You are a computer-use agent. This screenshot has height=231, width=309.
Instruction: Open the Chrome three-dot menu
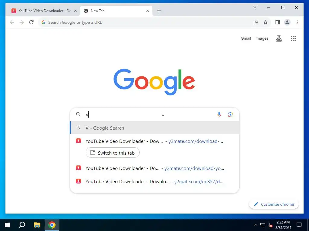point(297,22)
